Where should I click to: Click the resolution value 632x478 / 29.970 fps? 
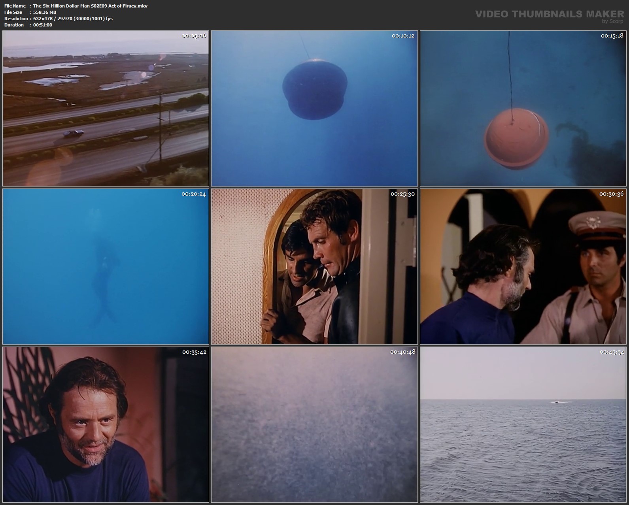[73, 19]
